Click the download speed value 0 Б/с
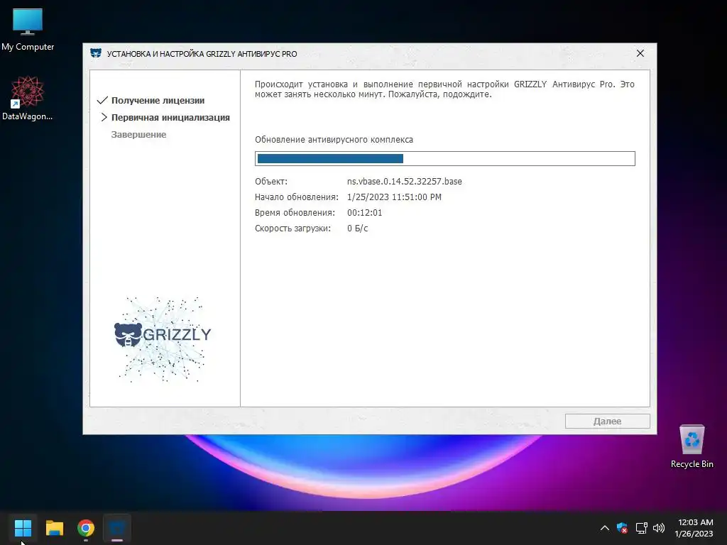This screenshot has height=545, width=727. coord(358,229)
